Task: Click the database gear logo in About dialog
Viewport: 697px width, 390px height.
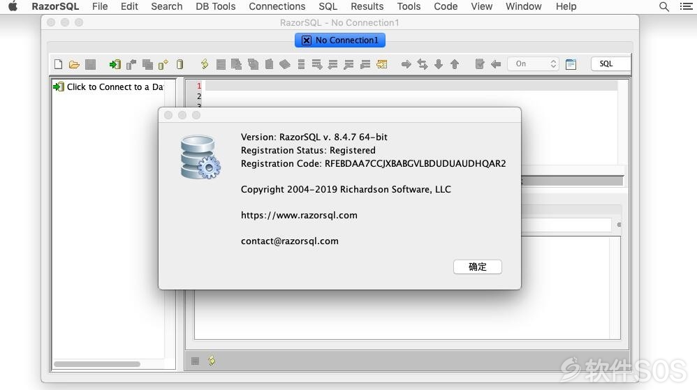Action: (x=200, y=157)
